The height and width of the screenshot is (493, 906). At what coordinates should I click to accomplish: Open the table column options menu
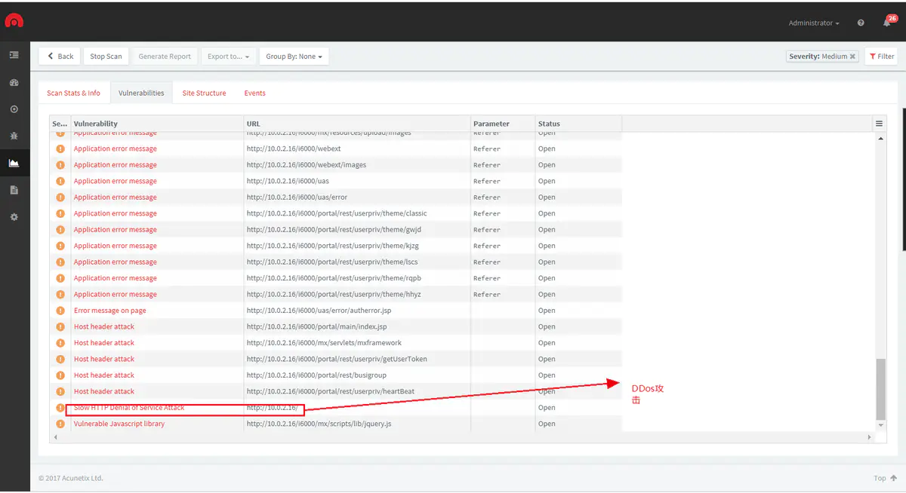[x=879, y=124]
